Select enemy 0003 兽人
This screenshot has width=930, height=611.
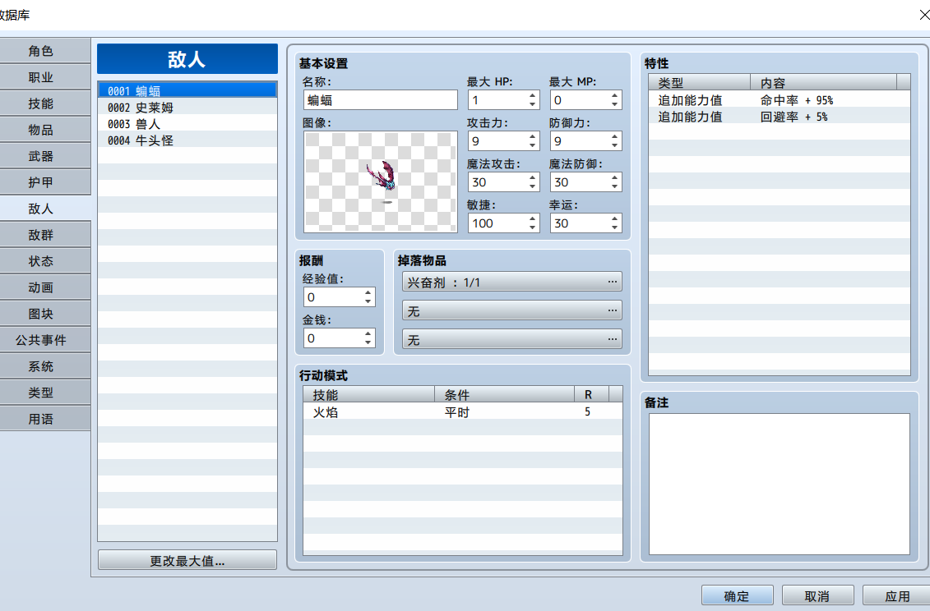187,124
